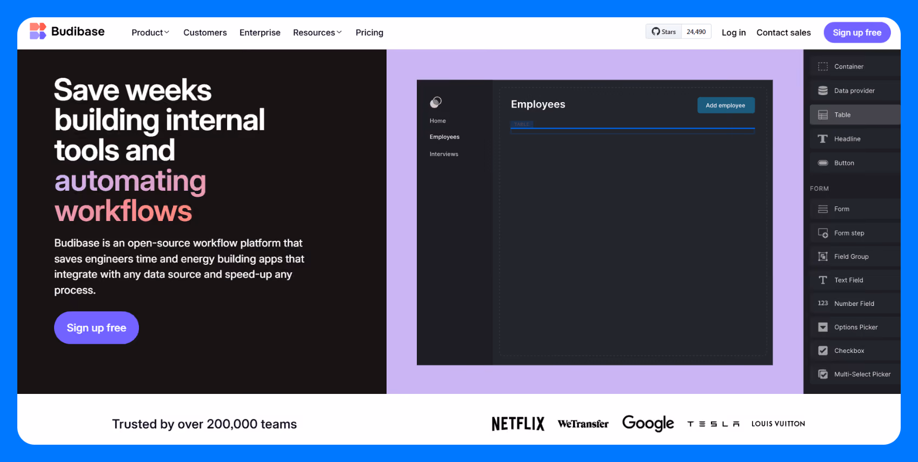Select Employees in preview sidebar
Viewport: 918px width, 462px height.
(x=444, y=137)
